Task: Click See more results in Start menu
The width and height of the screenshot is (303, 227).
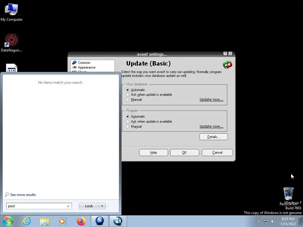Action: [20, 194]
